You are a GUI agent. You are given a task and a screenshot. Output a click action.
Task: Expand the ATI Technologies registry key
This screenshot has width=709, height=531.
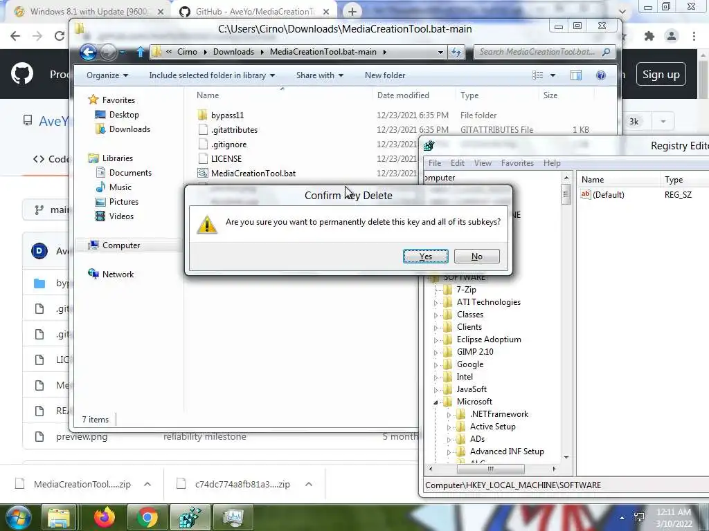(x=436, y=303)
